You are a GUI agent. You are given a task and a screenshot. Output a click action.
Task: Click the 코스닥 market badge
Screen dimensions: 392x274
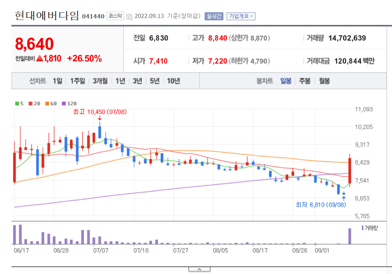115,16
